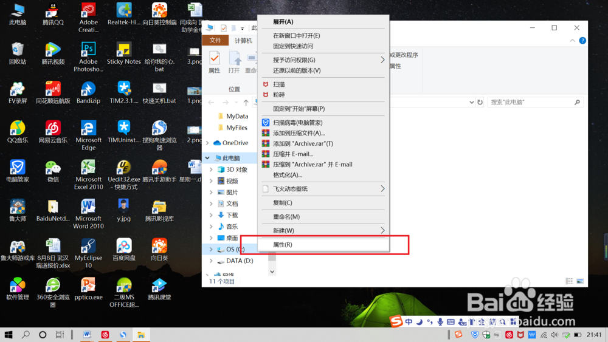Click the Explorer refresh button

click(480, 102)
